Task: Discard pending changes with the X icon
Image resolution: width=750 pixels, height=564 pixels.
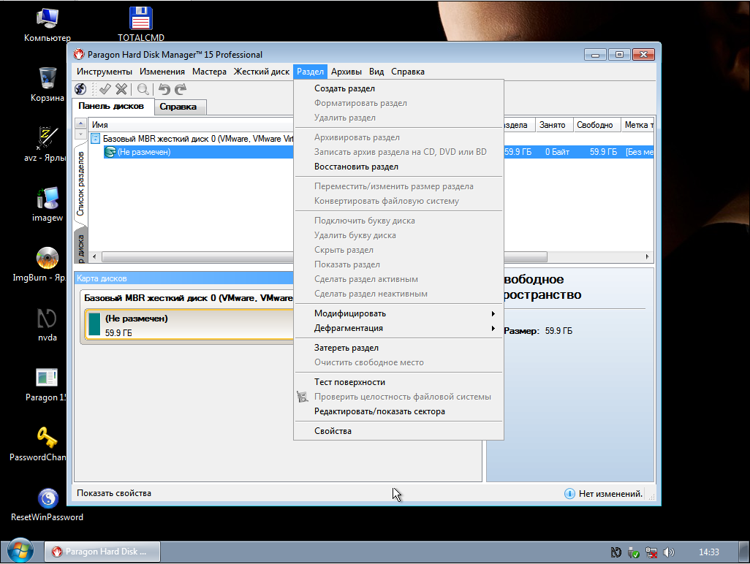Action: (x=121, y=89)
